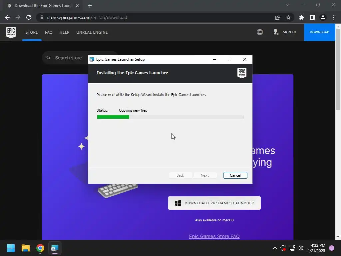
Task: Click the 'Copying new files' status text
Action: coord(133,110)
